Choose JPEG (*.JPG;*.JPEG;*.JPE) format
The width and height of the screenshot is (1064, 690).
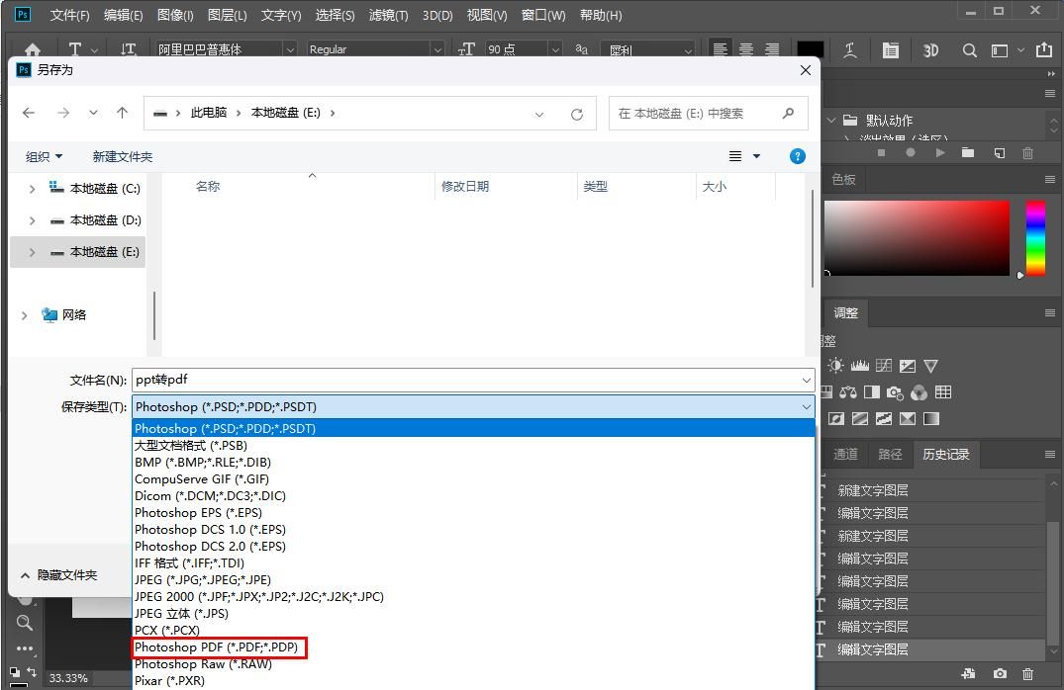coord(474,580)
